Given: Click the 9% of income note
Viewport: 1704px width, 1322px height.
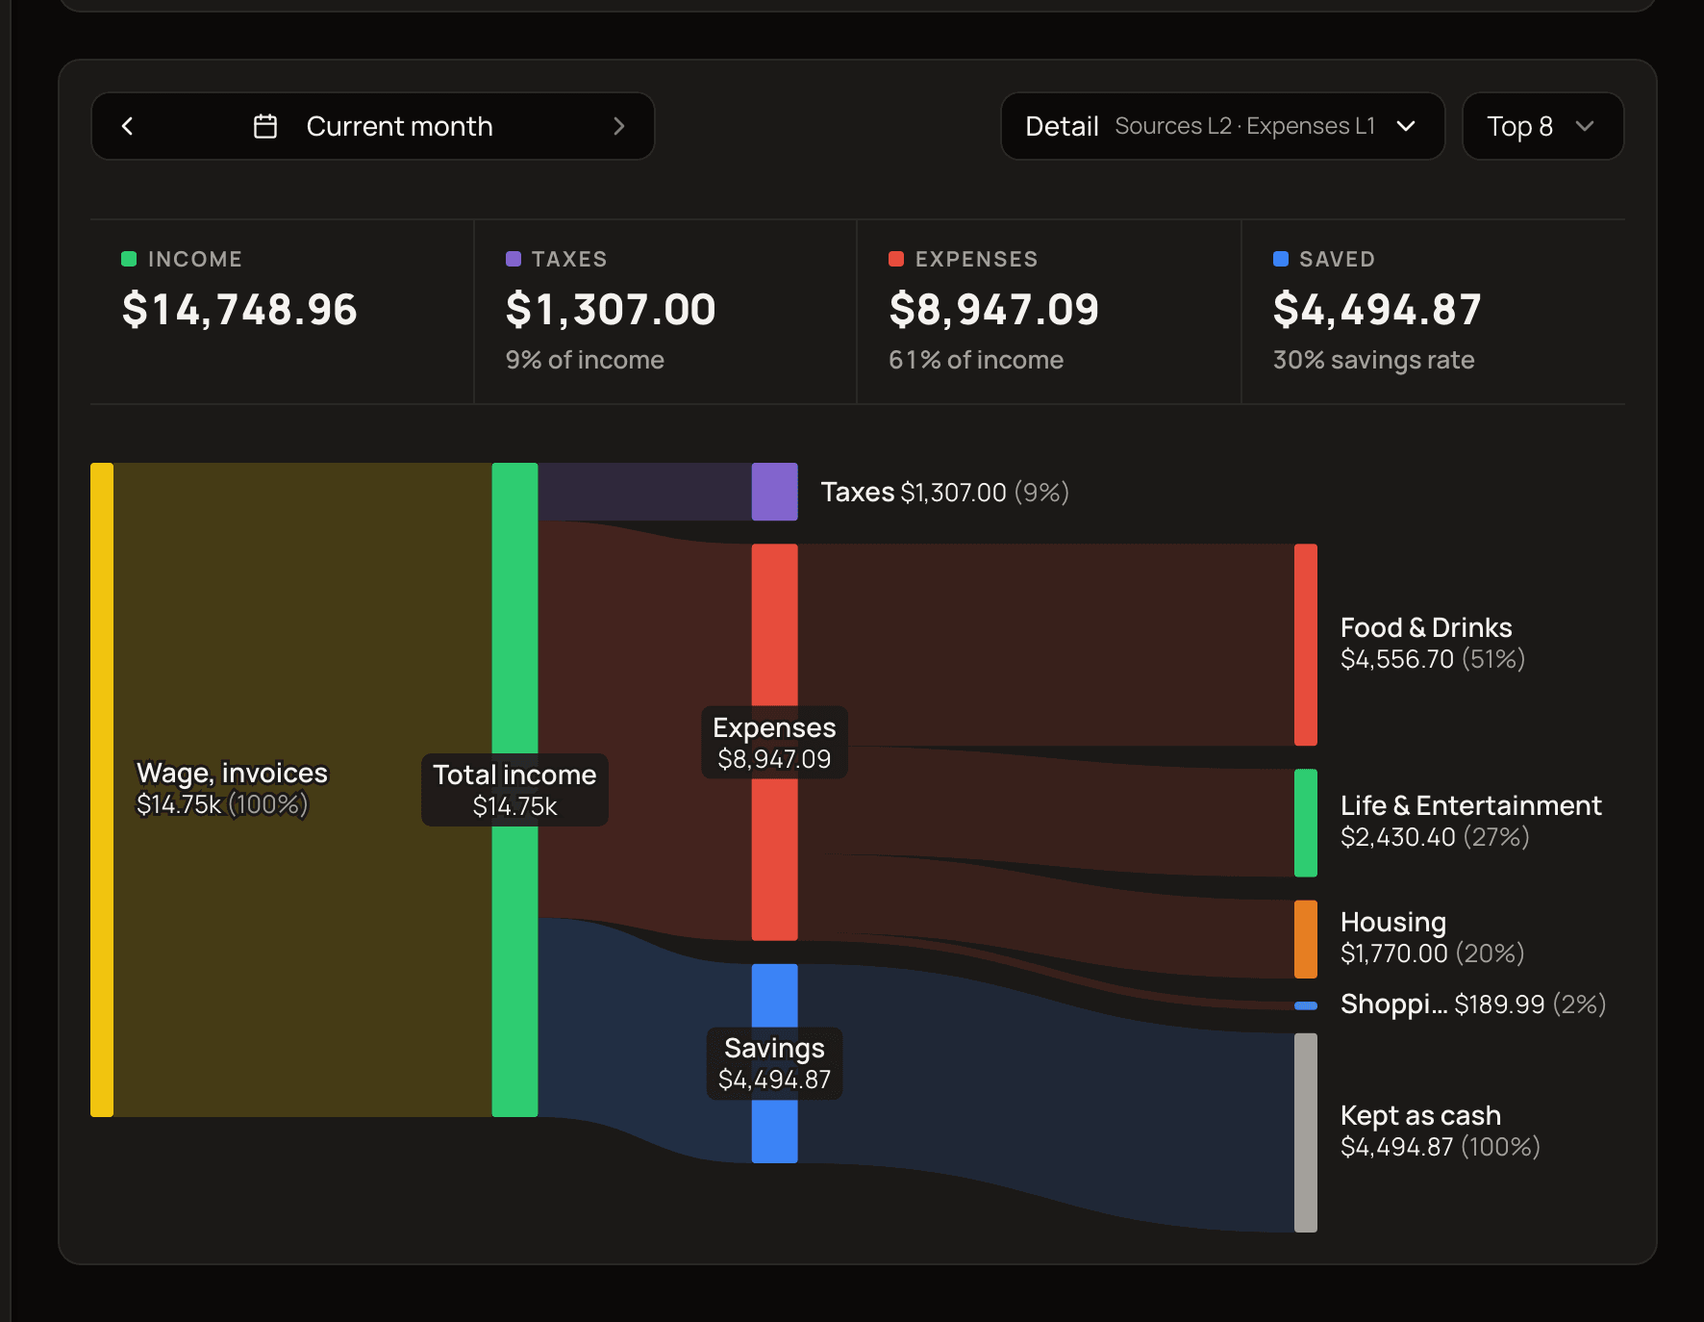Looking at the screenshot, I should coord(585,360).
